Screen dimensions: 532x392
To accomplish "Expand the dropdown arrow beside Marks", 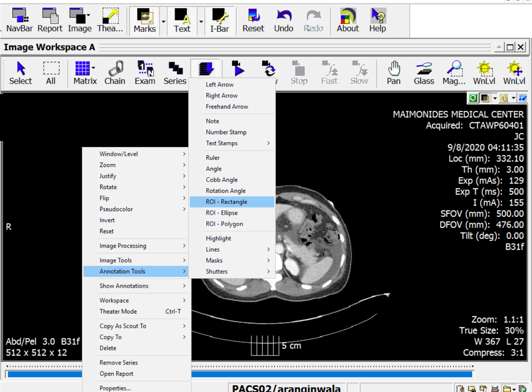I will tap(164, 21).
